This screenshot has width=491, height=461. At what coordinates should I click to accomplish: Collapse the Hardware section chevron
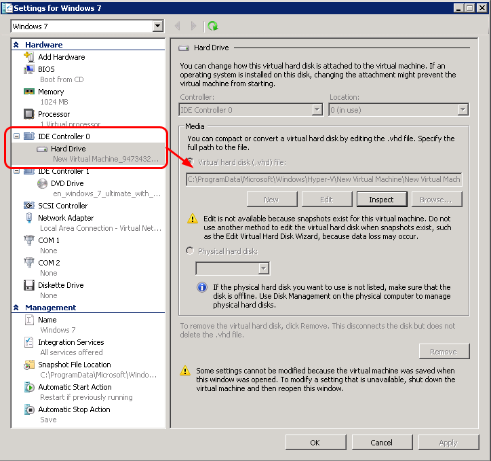tap(16, 45)
